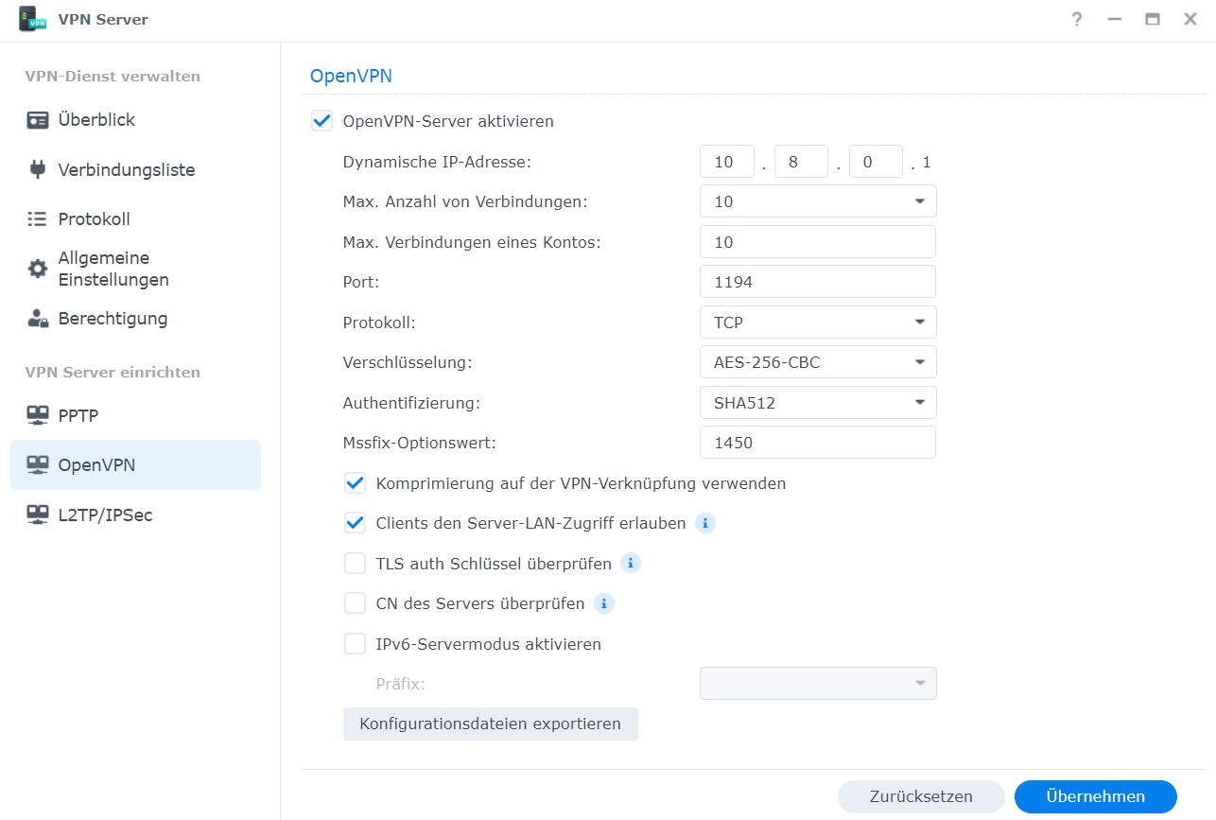The width and height of the screenshot is (1216, 820).
Task: Click the Verbindungsliste plug icon
Action: coord(38,170)
